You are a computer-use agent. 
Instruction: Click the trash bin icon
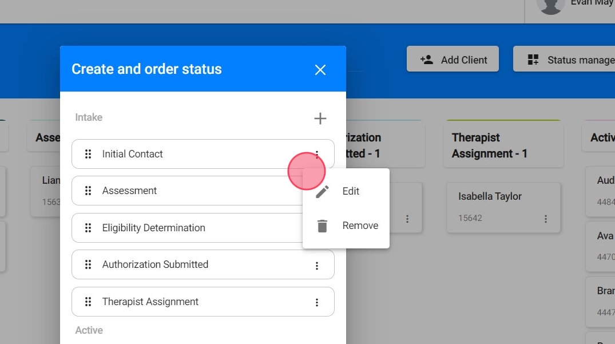[322, 226]
